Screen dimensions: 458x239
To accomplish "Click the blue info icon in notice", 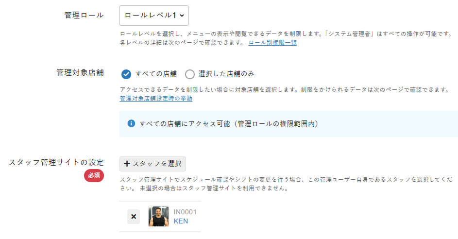I will coord(131,123).
